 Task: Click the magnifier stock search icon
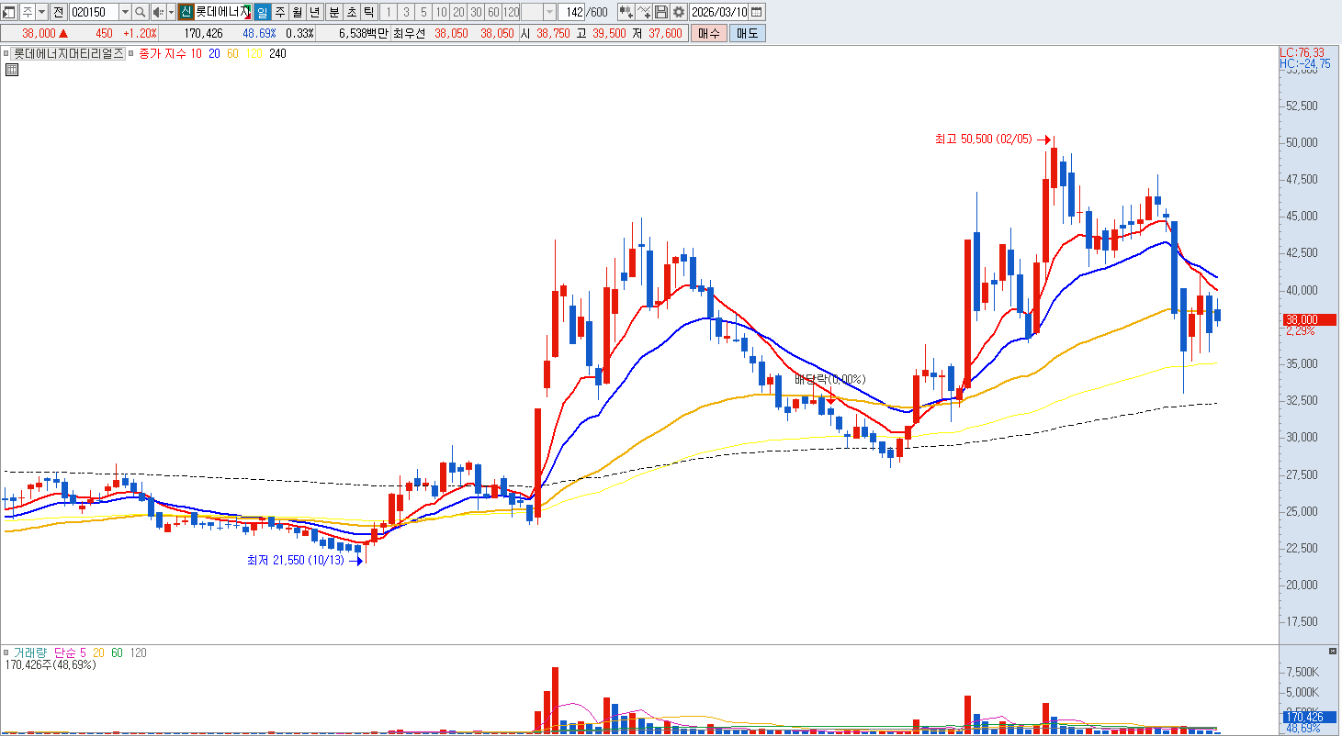point(140,12)
